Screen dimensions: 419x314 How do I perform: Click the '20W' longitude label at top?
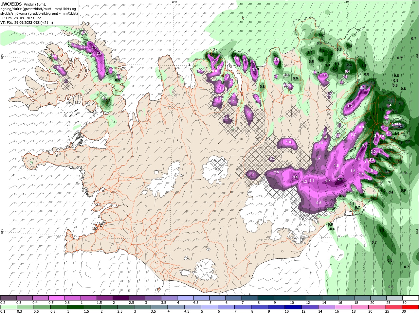pyautogui.click(x=174, y=2)
